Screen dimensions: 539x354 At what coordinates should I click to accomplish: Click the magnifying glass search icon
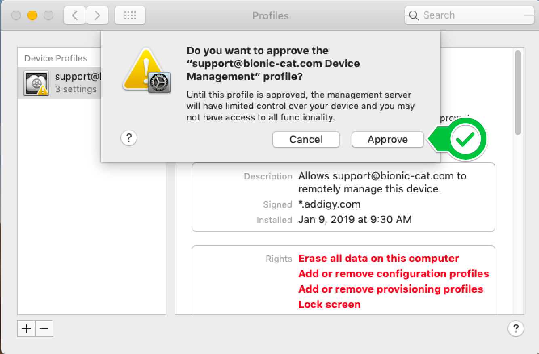tap(413, 15)
